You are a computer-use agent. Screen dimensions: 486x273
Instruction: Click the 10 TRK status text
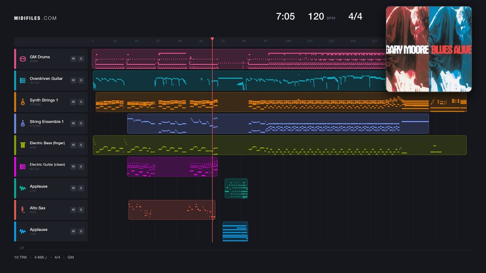click(20, 257)
